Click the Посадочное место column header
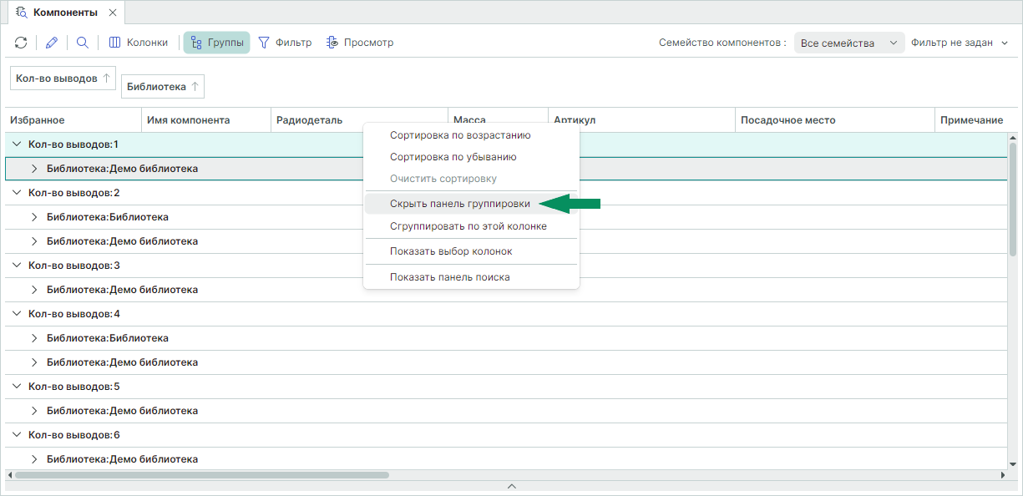This screenshot has height=496, width=1023. [x=788, y=120]
